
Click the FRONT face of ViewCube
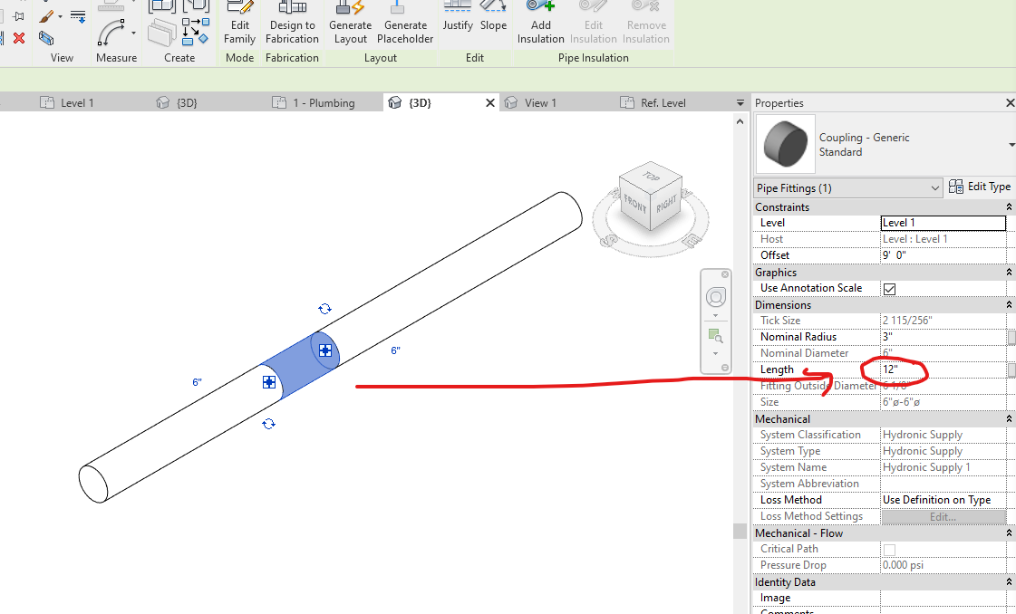coord(635,204)
